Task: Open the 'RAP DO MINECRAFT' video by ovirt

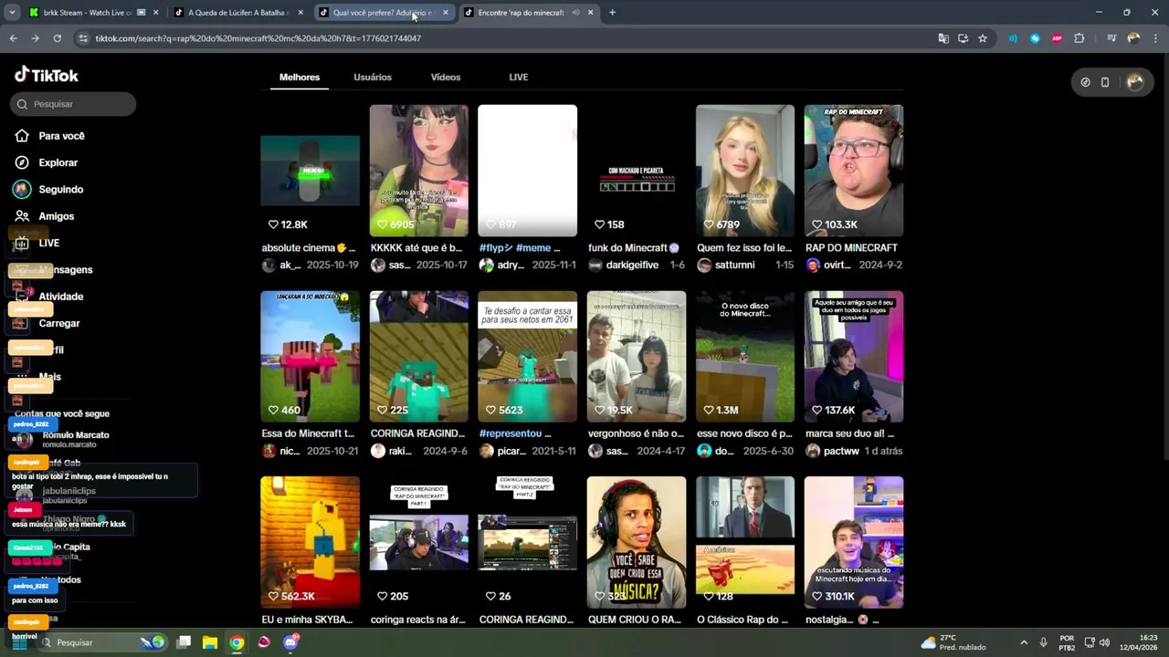Action: click(854, 171)
